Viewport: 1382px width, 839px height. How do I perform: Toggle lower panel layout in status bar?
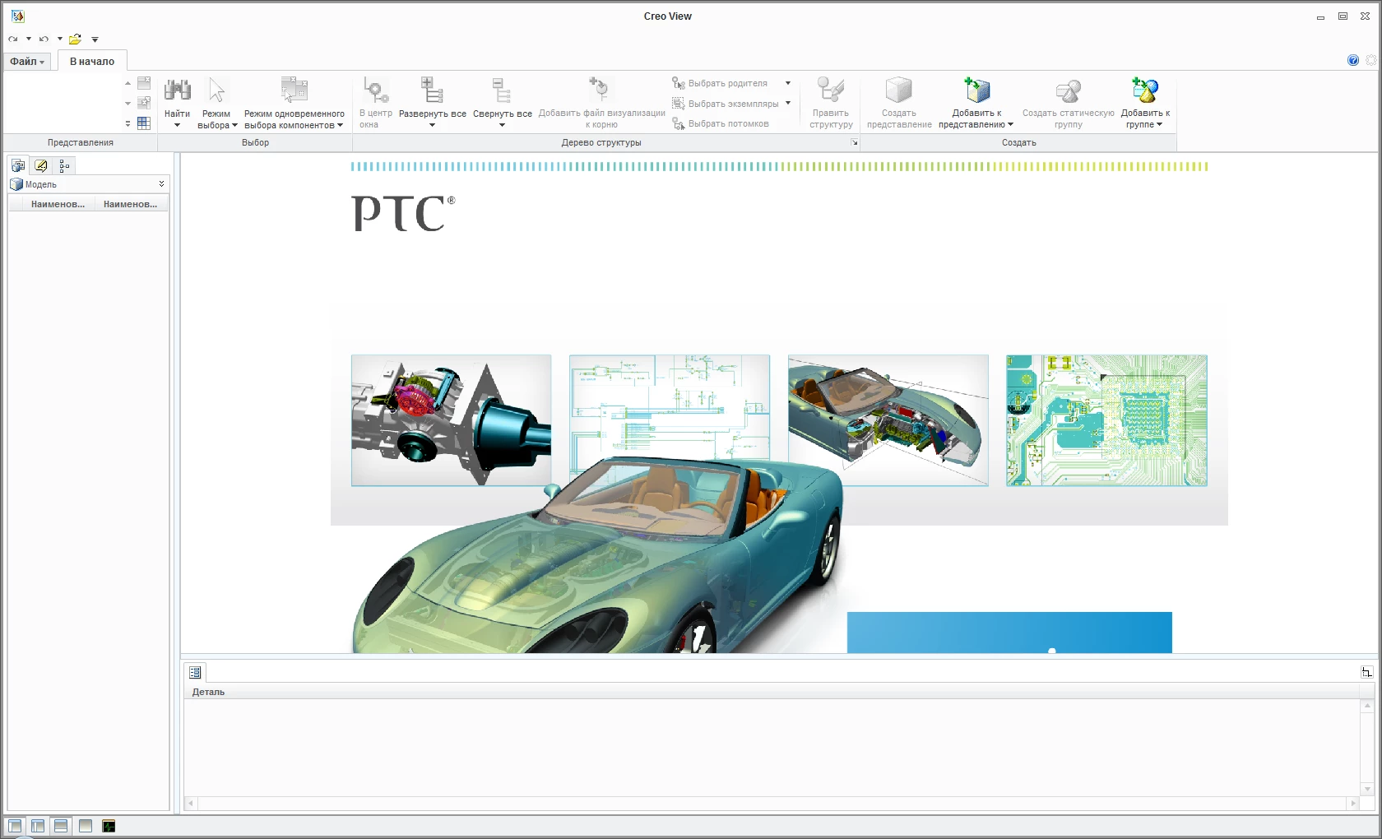pyautogui.click(x=61, y=826)
